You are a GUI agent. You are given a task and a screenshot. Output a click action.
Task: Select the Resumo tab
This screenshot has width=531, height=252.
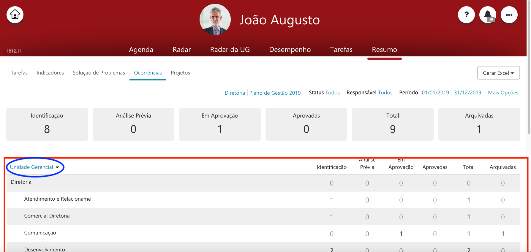[x=384, y=50]
